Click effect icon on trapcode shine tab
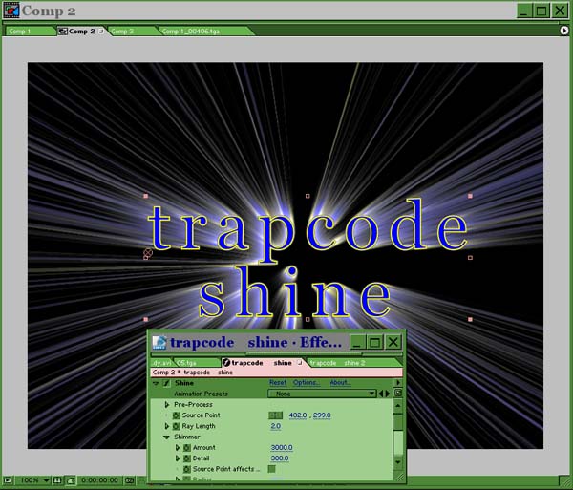The height and width of the screenshot is (490, 573). [226, 362]
